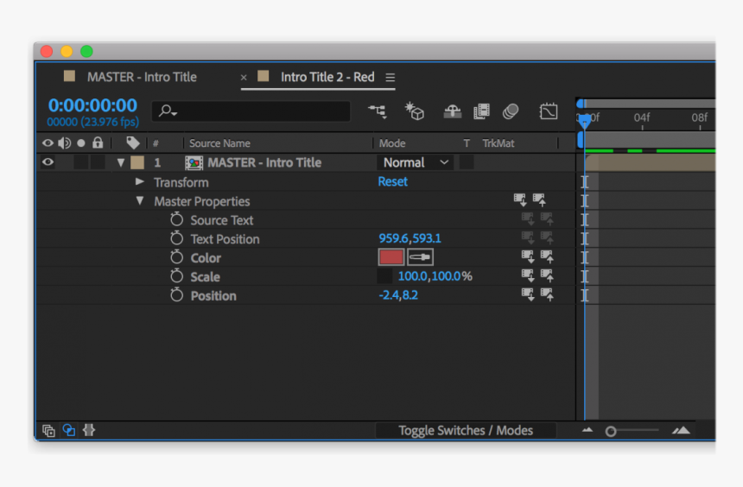The width and height of the screenshot is (743, 487).
Task: Toggle stopwatch for Source Text
Action: point(177,219)
